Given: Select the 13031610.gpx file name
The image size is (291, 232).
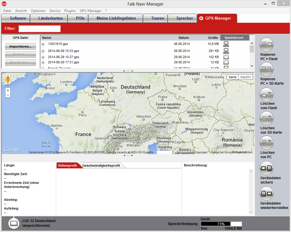Looking at the screenshot, I should (58, 44).
